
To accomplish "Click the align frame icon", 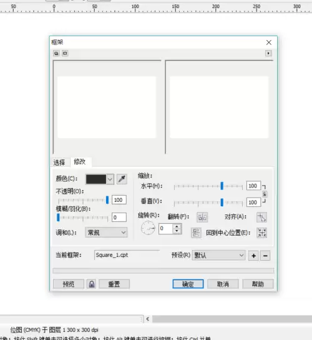I will point(261,217).
